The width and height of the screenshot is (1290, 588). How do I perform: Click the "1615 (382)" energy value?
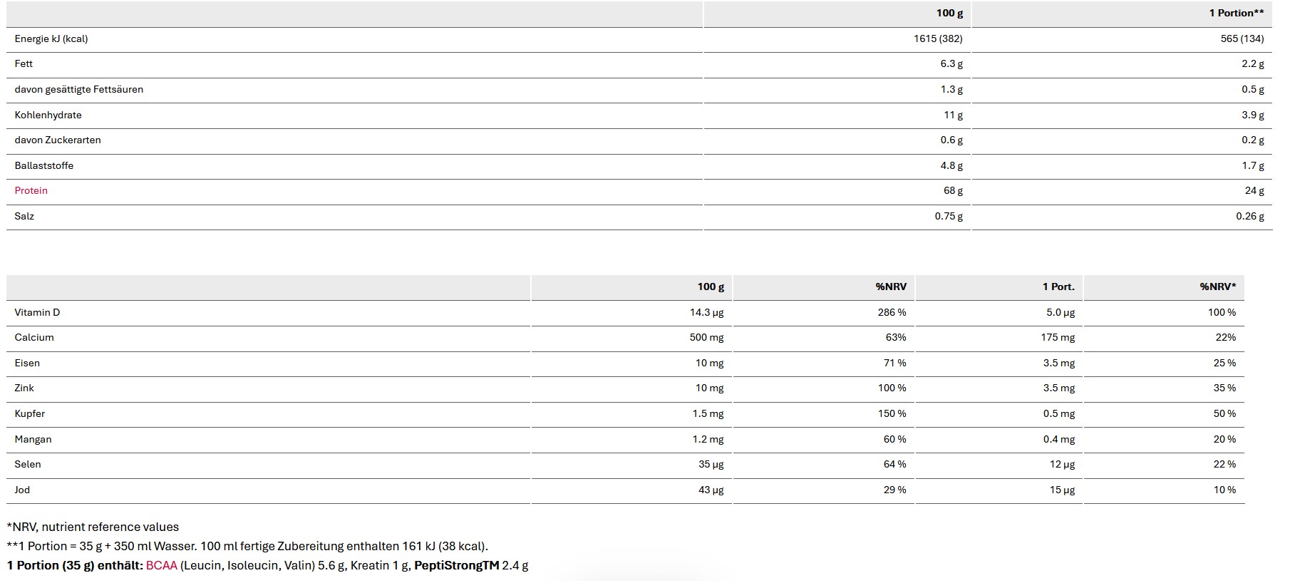(x=937, y=39)
